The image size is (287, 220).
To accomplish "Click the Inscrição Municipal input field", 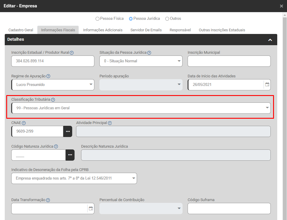I will tap(229, 61).
